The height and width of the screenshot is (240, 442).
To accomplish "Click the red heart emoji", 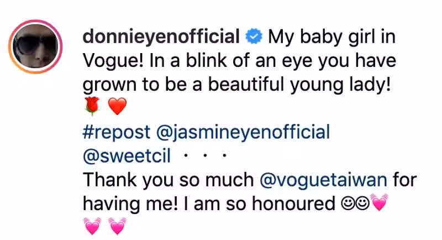I will pos(118,107).
